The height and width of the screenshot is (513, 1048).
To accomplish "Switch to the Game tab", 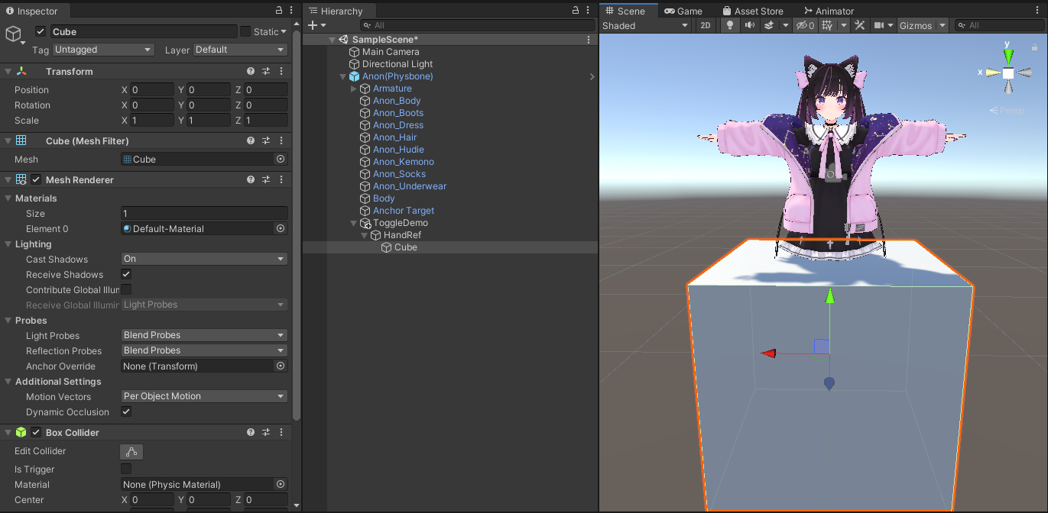I will point(683,11).
